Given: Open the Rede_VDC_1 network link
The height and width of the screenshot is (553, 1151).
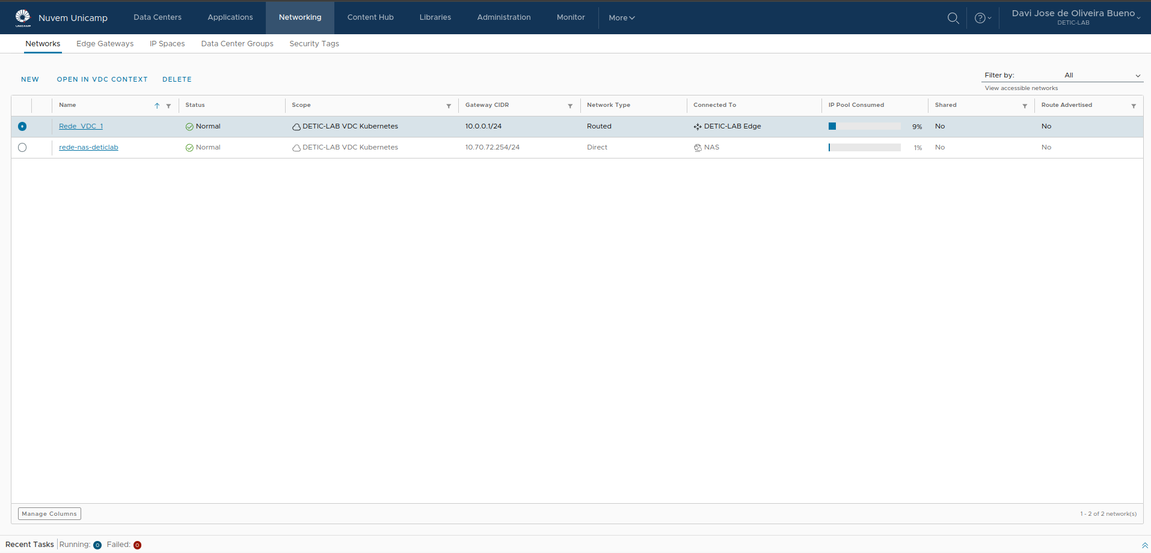Looking at the screenshot, I should tap(81, 126).
